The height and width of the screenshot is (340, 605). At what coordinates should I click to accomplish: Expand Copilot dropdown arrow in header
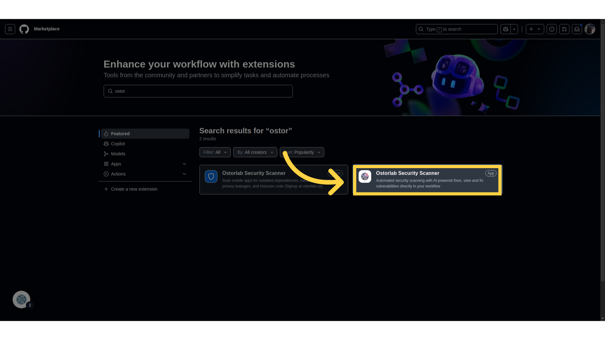point(514,29)
